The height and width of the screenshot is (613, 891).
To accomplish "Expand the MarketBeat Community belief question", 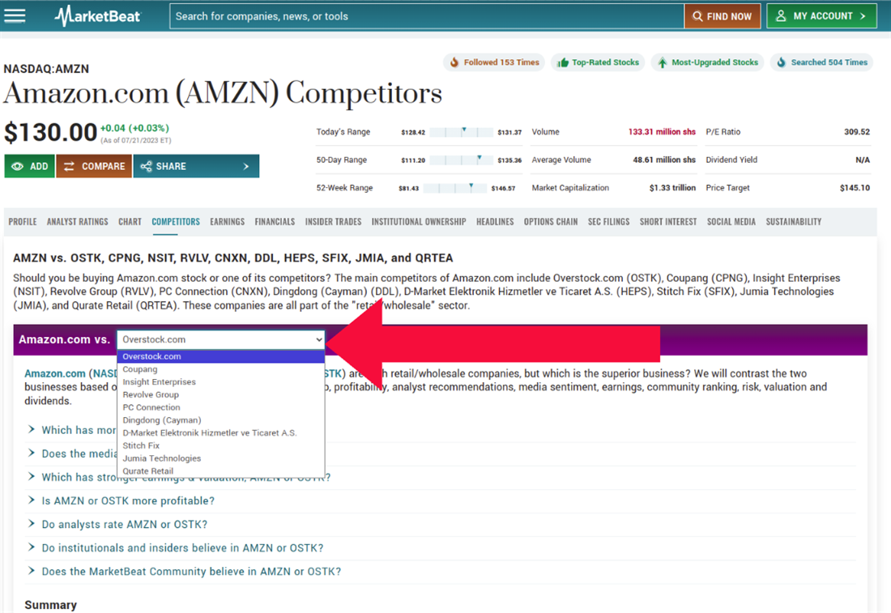I will pos(191,572).
